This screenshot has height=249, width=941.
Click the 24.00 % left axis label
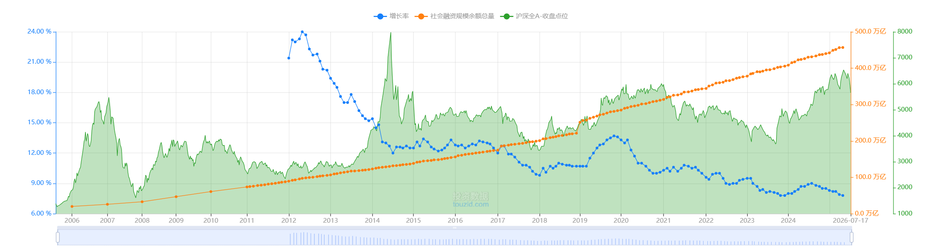point(40,31)
